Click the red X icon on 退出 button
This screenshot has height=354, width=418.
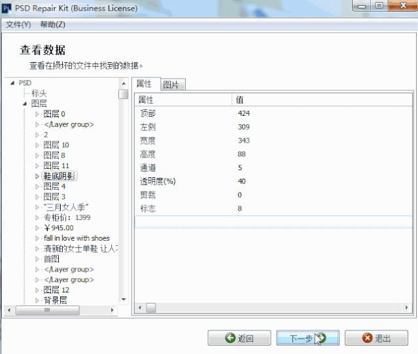coord(367,338)
